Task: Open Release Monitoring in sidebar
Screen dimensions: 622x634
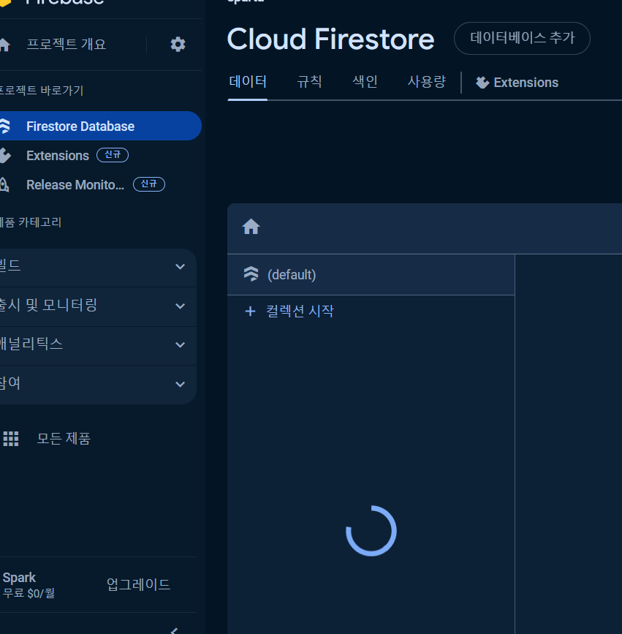Action: [x=75, y=185]
